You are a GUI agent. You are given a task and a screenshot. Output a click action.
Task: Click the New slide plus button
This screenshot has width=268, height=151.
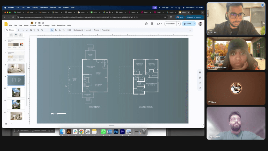[x=18, y=30]
